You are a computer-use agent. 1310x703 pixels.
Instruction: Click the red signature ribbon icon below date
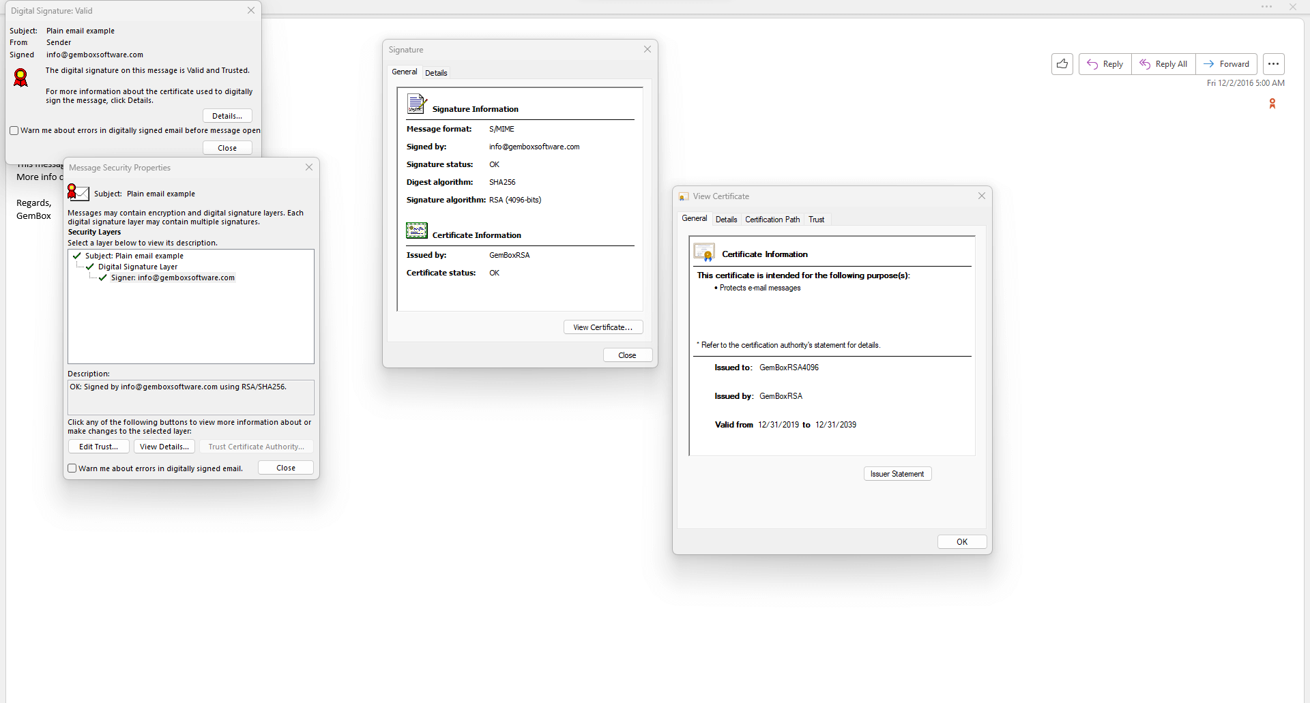tap(1272, 104)
